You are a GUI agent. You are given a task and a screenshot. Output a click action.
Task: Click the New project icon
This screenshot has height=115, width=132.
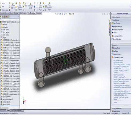(2, 7)
